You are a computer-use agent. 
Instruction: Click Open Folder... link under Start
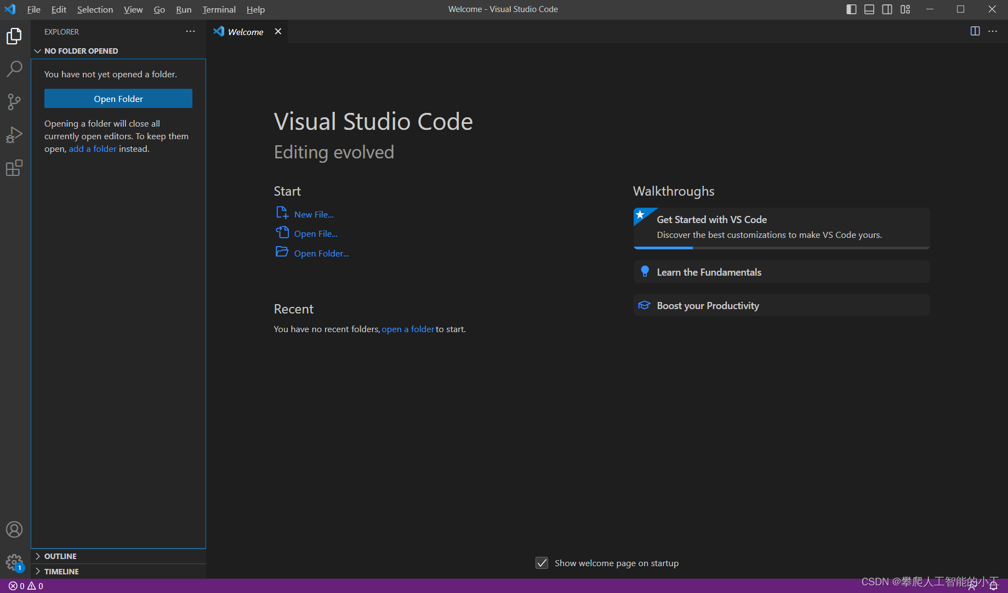321,253
